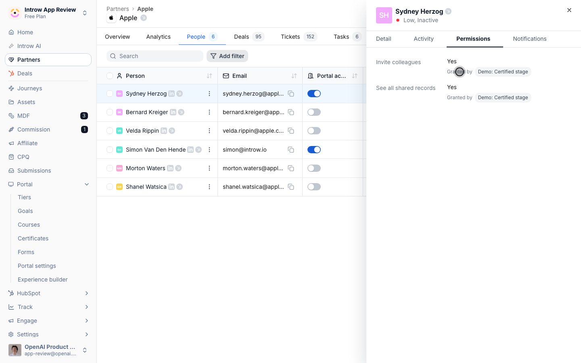Open Assets in the sidebar
Image resolution: width=581 pixels, height=363 pixels.
point(48,102)
